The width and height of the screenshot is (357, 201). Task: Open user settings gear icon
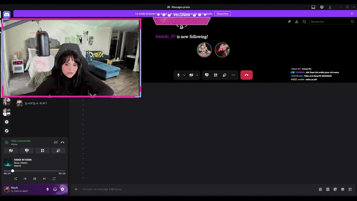tap(62, 189)
